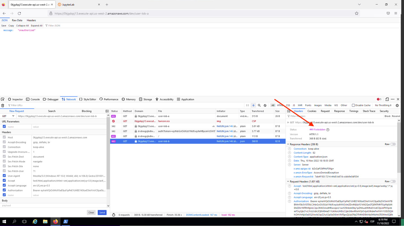Open the Firefox application menu
Viewport: 404px width, 226px height.
pos(396,14)
